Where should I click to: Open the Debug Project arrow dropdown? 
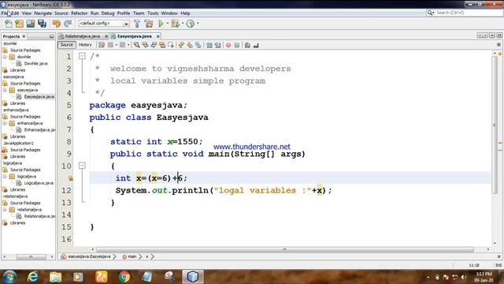[x=183, y=23]
